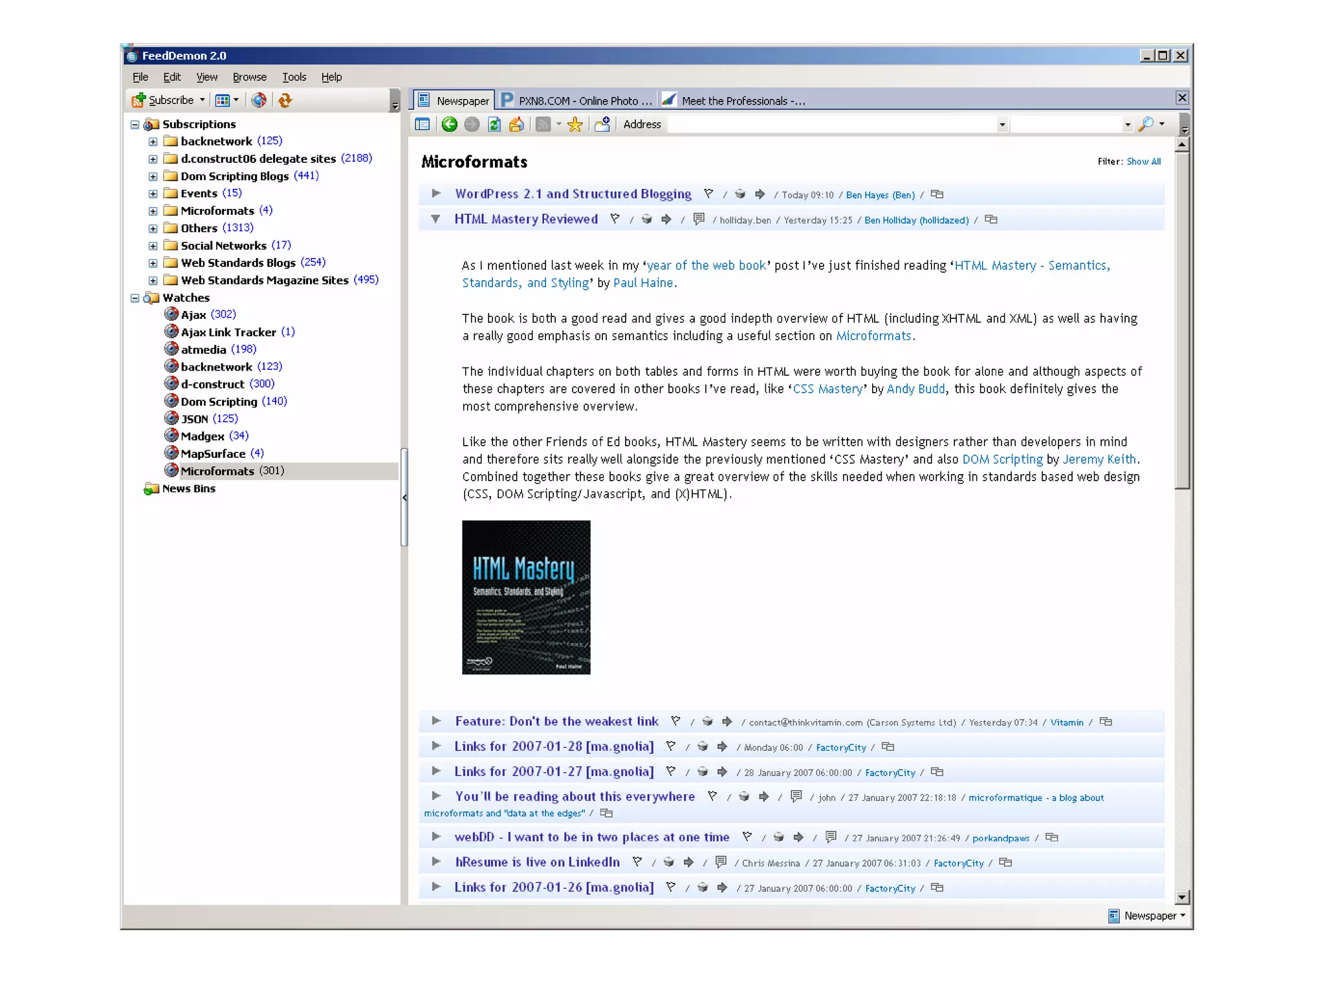
Task: Expand the Dom Scripting Blogs folder
Action: point(153,177)
